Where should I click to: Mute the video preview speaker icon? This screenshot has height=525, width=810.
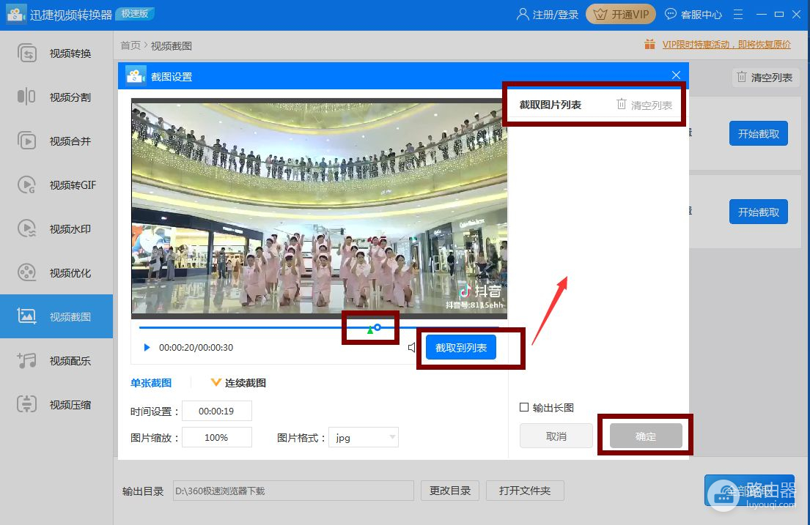click(x=412, y=348)
